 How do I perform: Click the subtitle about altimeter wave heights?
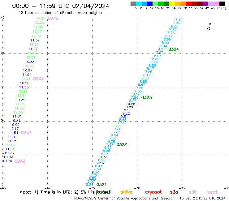[x=60, y=13]
